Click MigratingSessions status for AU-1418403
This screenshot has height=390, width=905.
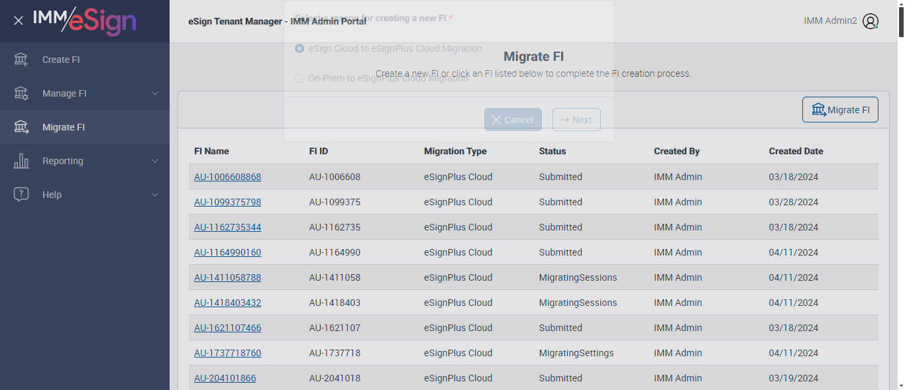coord(578,303)
